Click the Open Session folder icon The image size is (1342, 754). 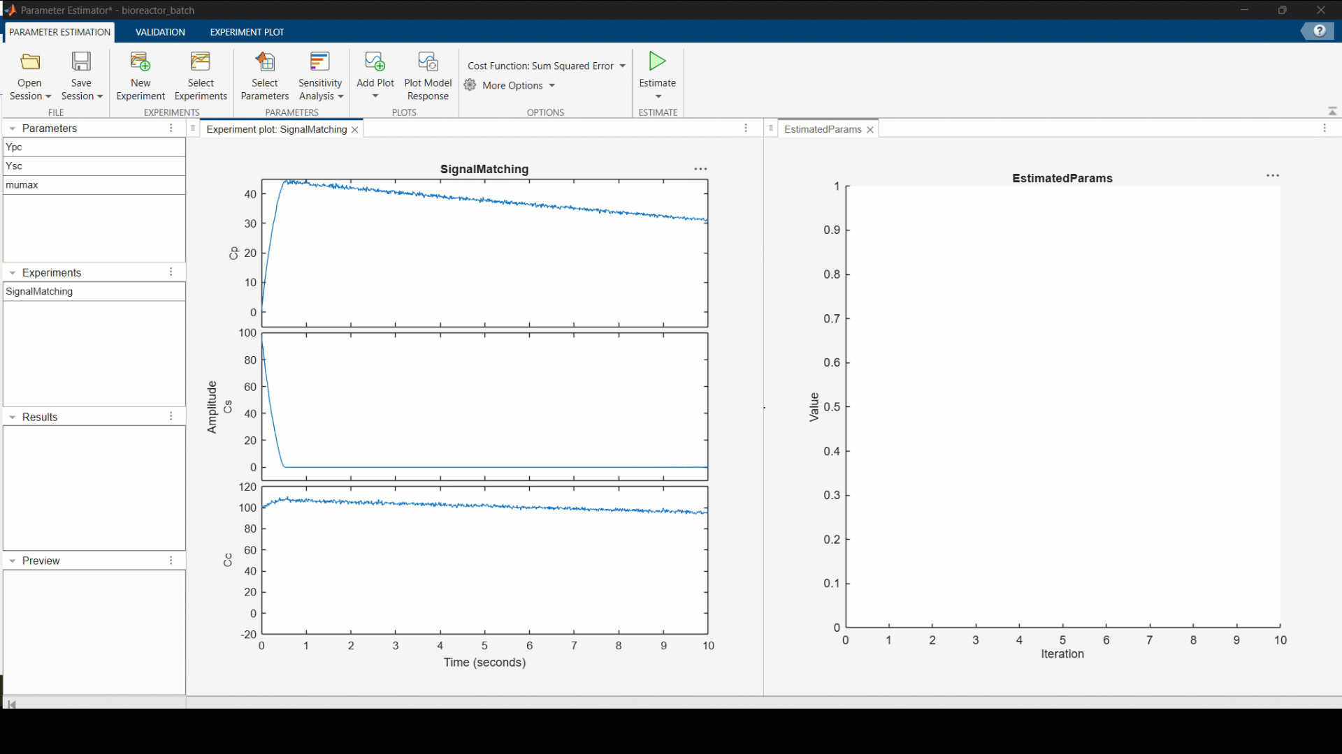[x=30, y=61]
